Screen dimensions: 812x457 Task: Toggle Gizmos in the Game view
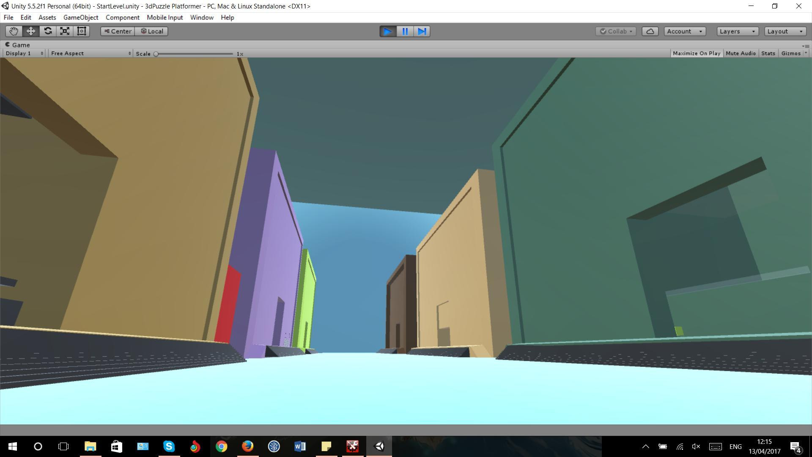(x=790, y=53)
